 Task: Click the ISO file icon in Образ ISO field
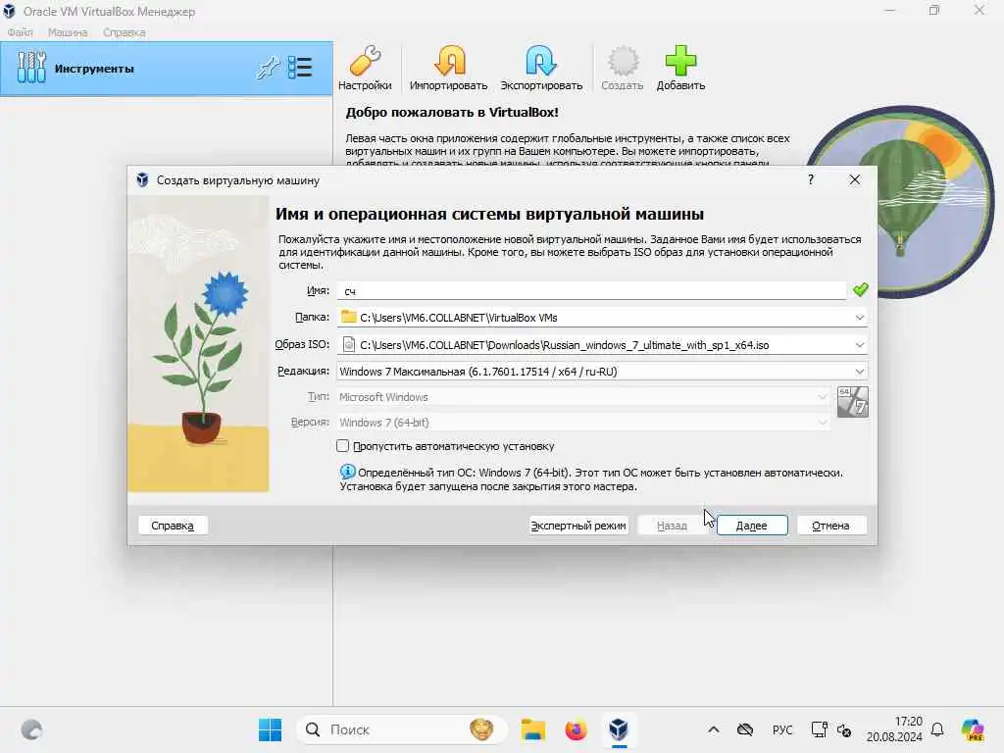pos(348,344)
